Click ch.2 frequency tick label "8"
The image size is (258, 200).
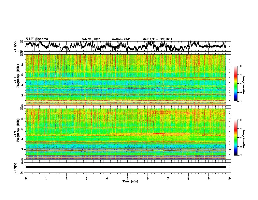click(x=23, y=119)
